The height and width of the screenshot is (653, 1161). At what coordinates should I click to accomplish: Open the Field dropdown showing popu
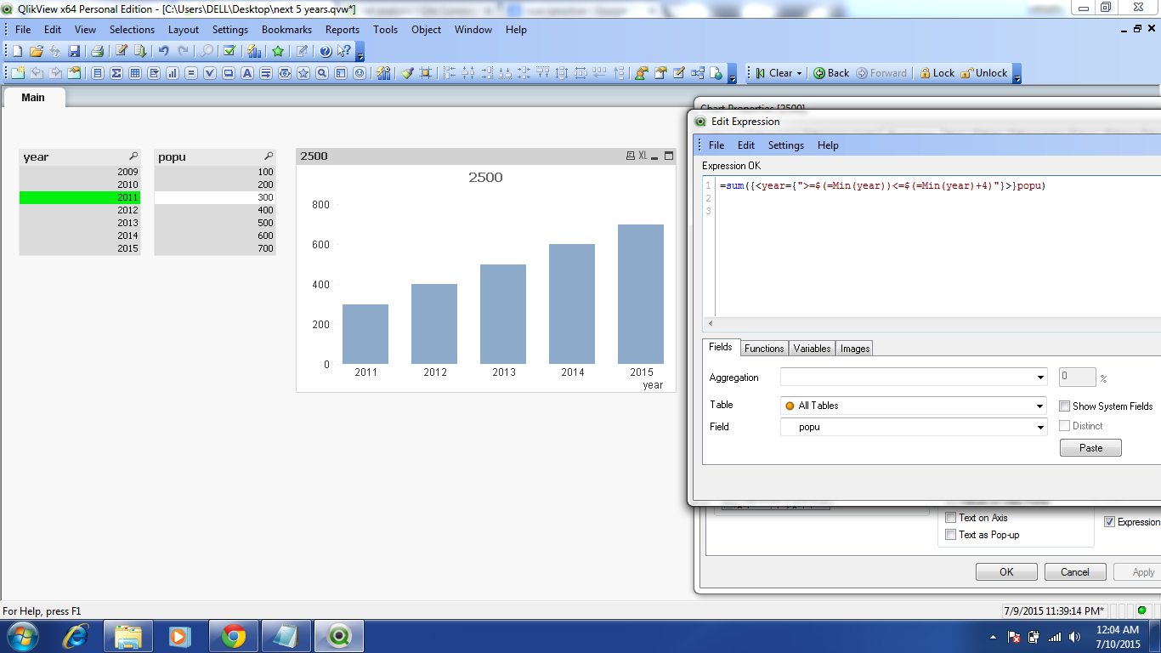(1040, 428)
